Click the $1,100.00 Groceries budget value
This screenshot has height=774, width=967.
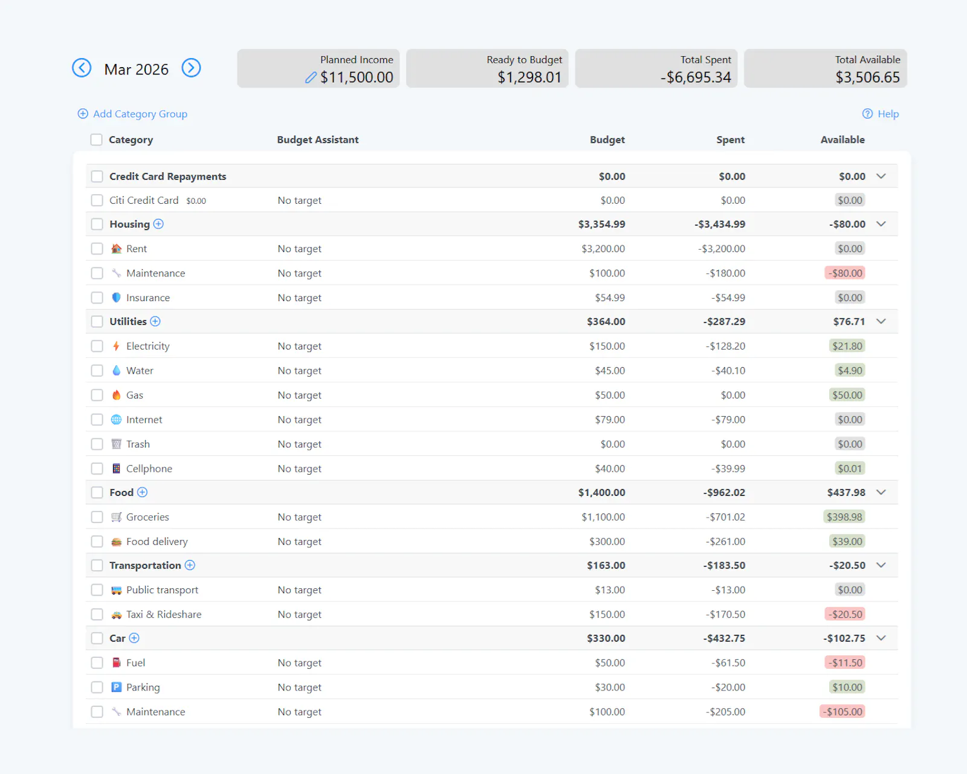tap(603, 517)
